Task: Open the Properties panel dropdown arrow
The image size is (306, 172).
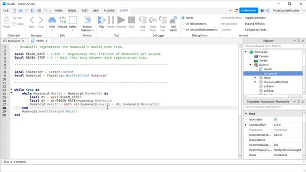Action: click(x=295, y=102)
